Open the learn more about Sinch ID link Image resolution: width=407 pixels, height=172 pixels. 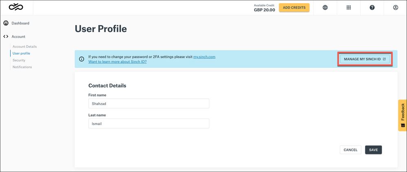coord(117,62)
